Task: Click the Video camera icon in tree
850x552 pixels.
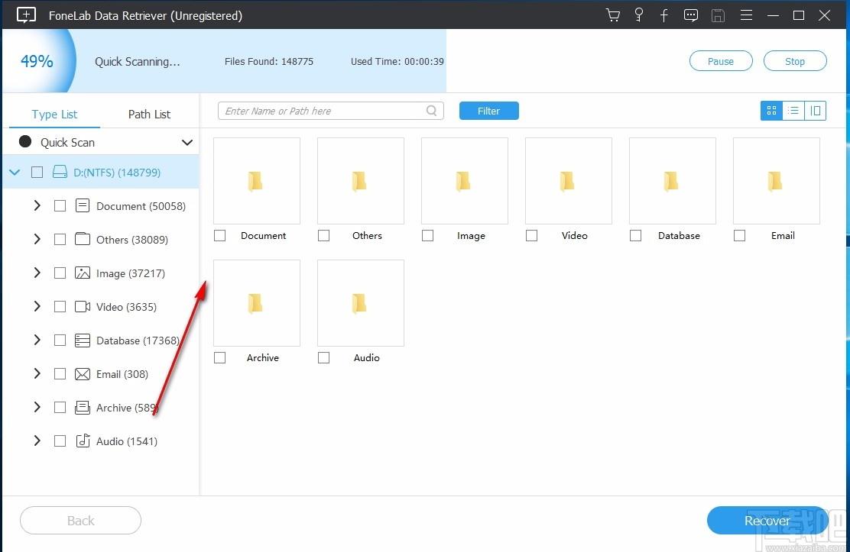Action: pyautogui.click(x=83, y=307)
